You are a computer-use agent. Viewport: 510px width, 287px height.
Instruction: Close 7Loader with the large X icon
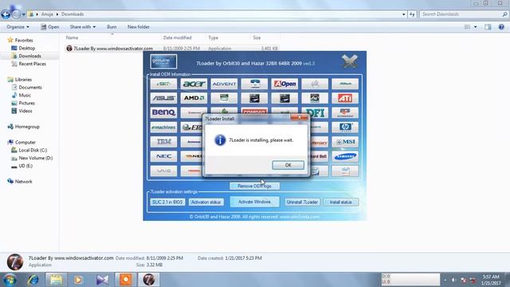[x=350, y=61]
